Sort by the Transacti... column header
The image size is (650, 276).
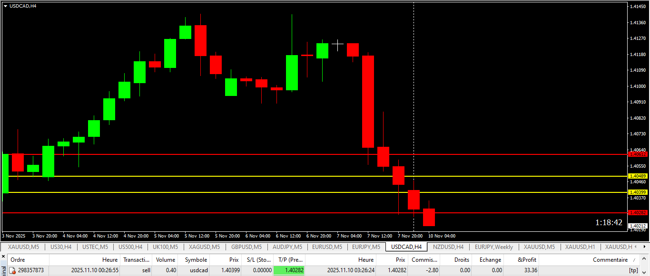click(x=137, y=260)
